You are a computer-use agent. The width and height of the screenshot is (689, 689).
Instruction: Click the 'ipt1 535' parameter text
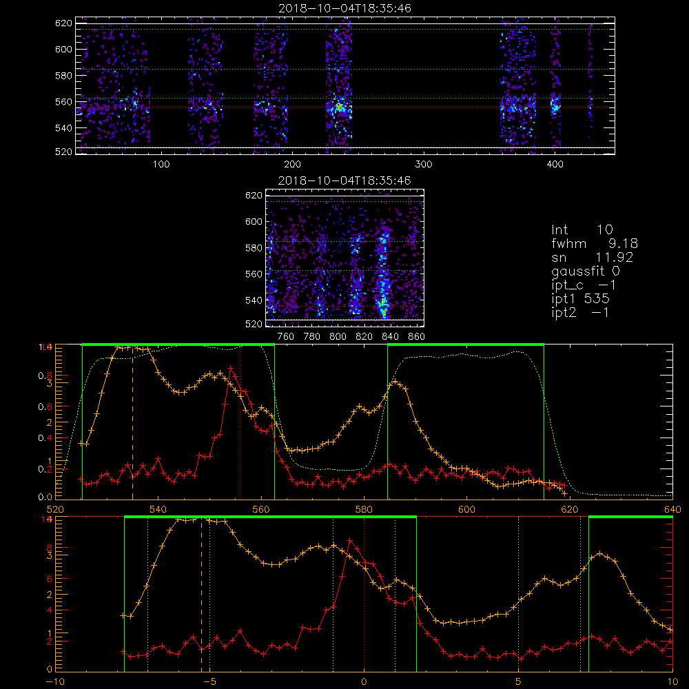pos(580,299)
